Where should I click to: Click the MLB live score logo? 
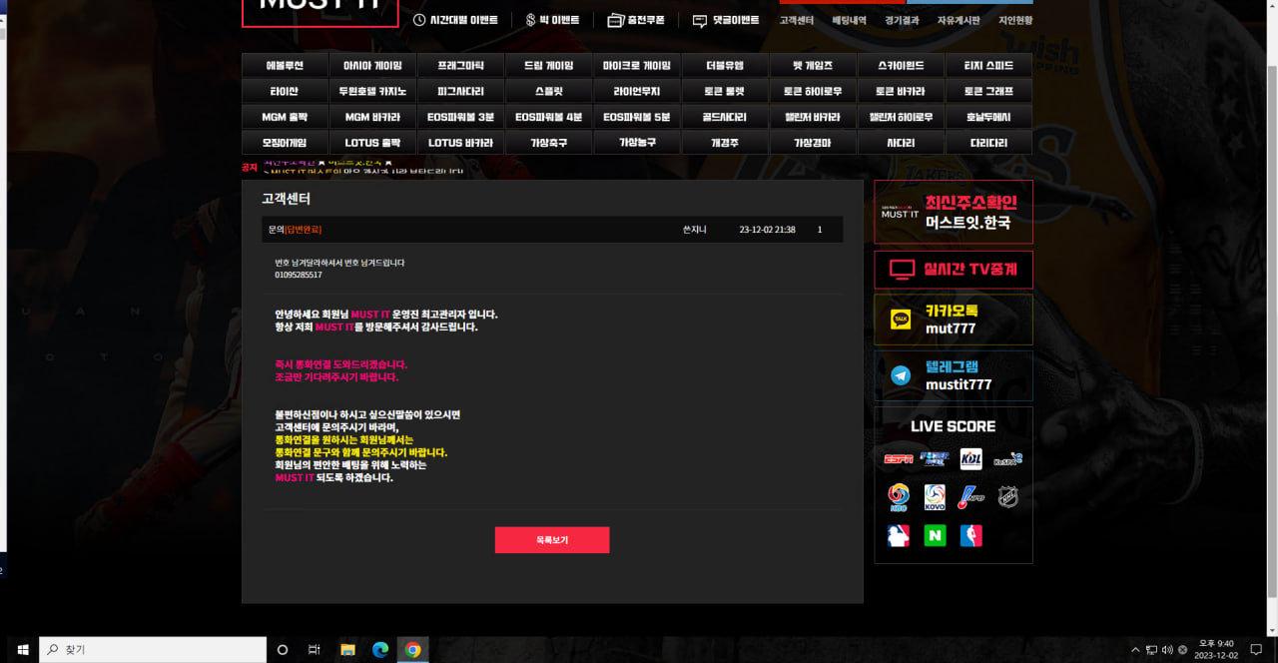(x=899, y=536)
